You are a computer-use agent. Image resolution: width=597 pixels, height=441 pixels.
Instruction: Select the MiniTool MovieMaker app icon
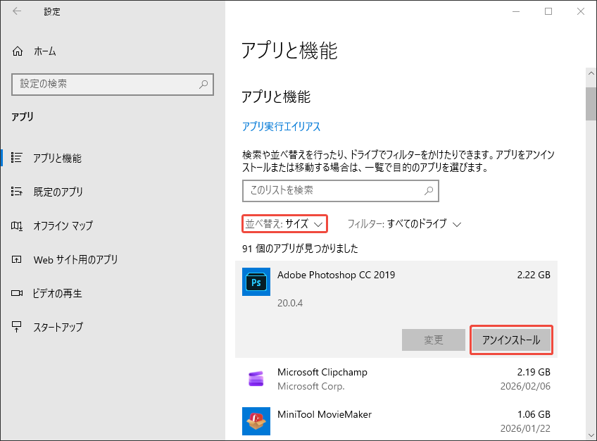256,421
